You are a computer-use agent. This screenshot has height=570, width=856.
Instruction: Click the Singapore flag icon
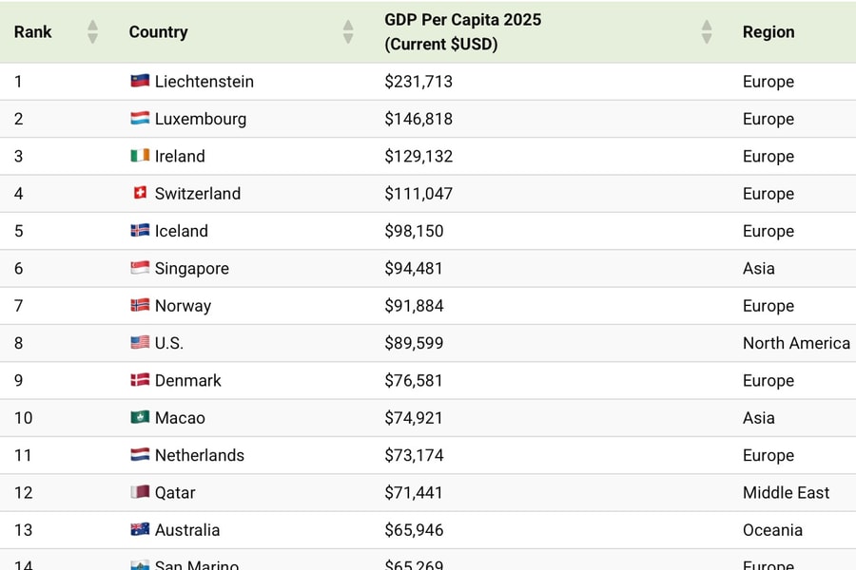(140, 268)
